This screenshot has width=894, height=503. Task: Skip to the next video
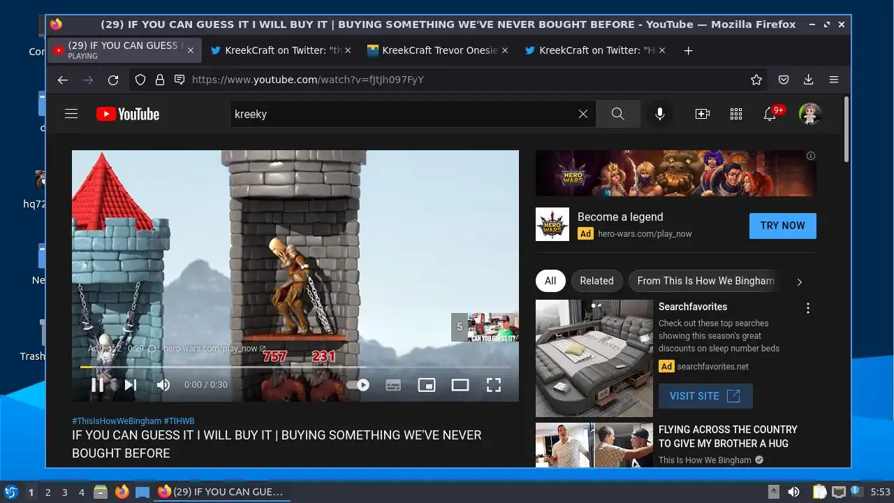pos(130,384)
